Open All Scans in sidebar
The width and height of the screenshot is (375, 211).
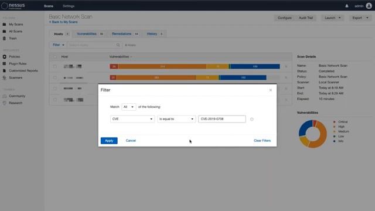tap(16, 31)
